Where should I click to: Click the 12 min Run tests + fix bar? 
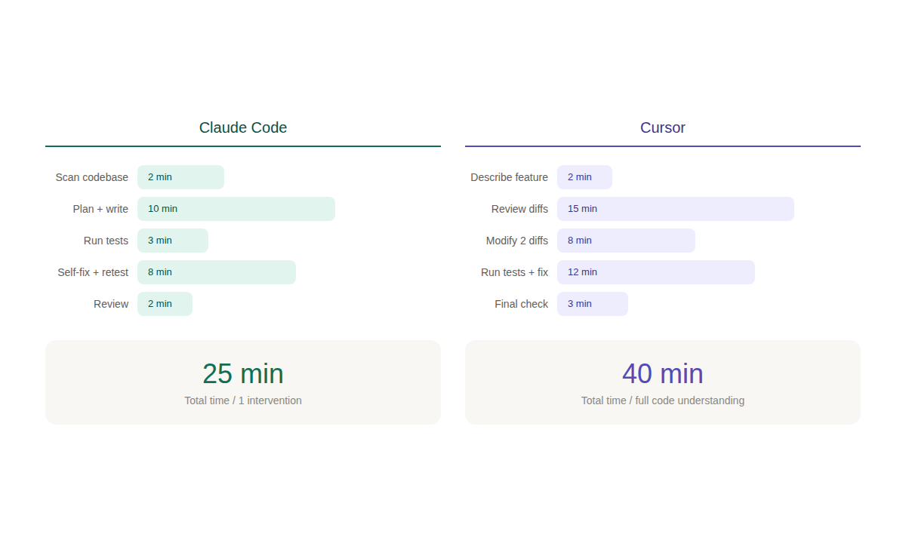point(656,272)
